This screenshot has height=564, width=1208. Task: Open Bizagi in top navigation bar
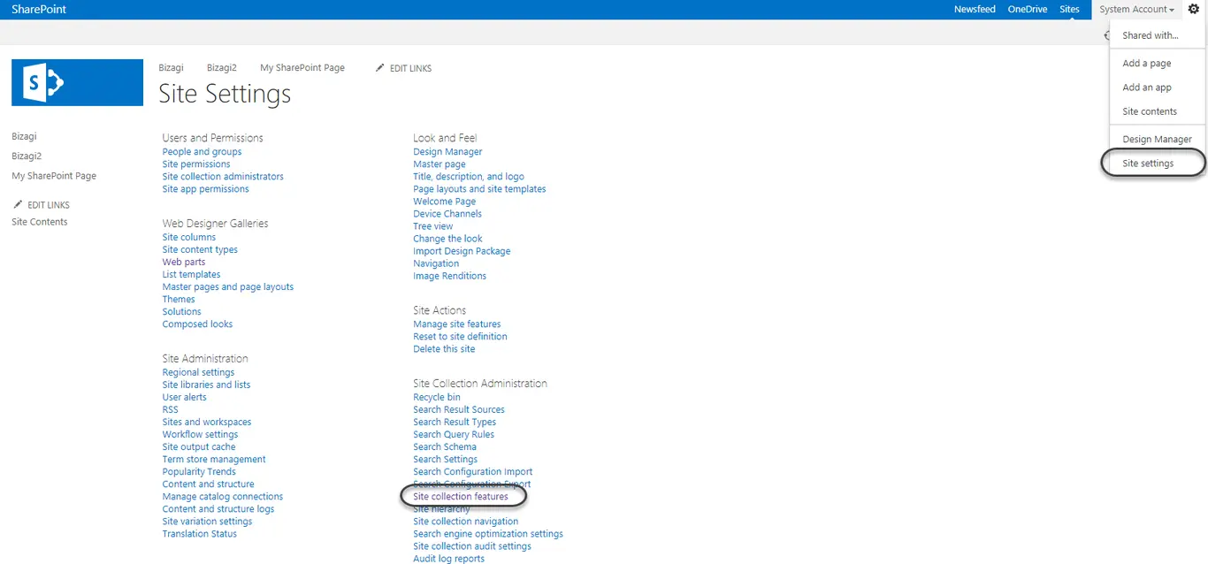click(x=171, y=68)
